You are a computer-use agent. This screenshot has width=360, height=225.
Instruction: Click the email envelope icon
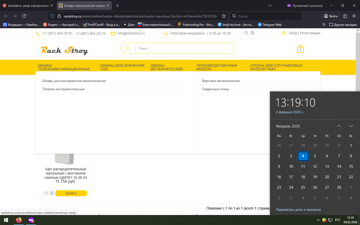113,33
